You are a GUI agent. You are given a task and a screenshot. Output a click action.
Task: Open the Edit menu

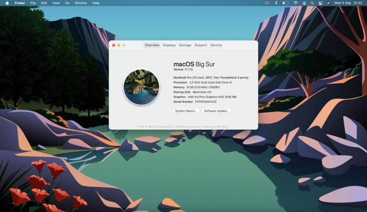pos(44,3)
